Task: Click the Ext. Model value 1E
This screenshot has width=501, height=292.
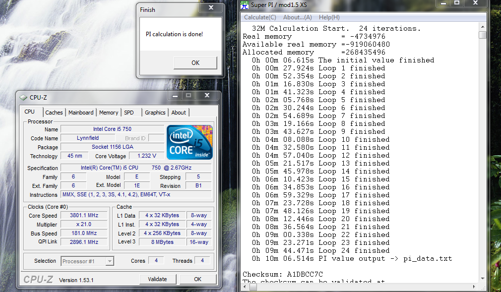Action: click(x=137, y=185)
